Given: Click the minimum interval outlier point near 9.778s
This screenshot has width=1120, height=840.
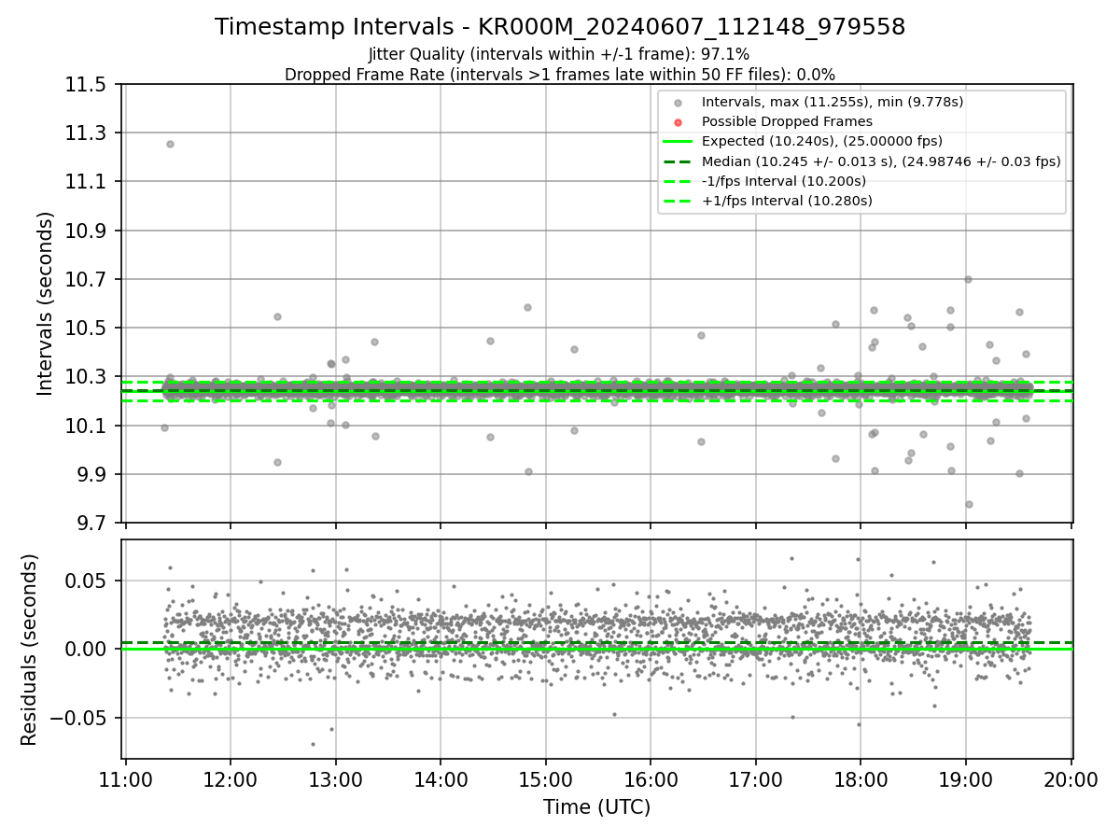Looking at the screenshot, I should (969, 504).
